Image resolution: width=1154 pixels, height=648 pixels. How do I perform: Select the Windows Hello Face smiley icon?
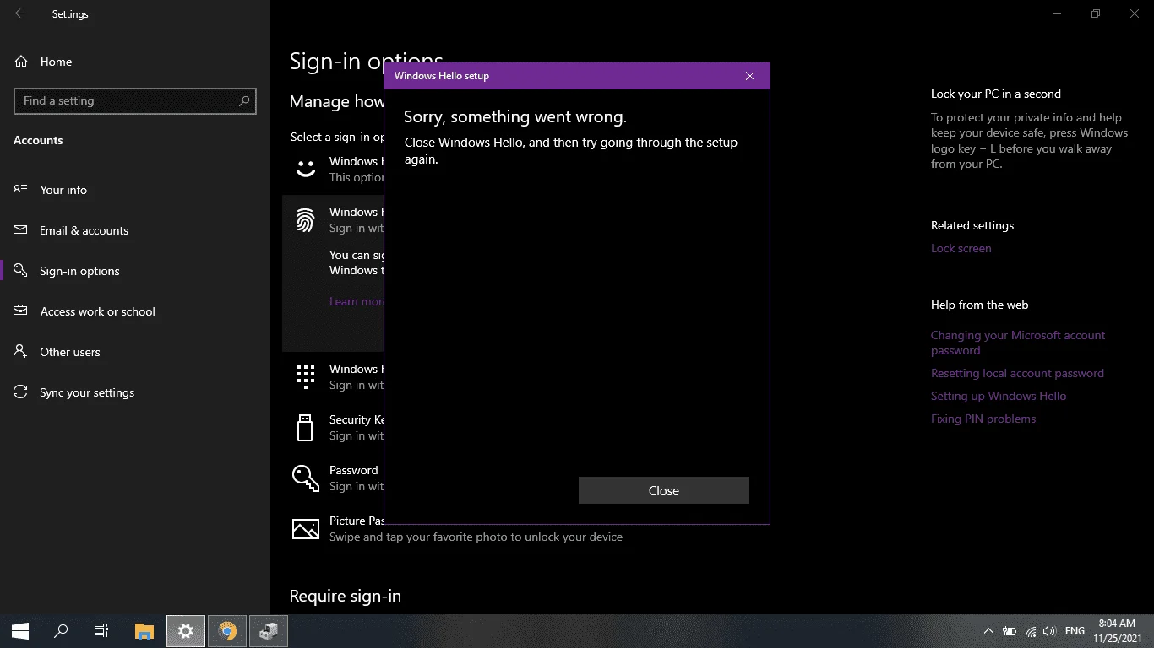[x=306, y=169]
